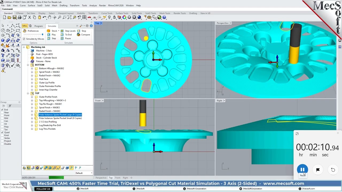
Task: Click the Rhino Options gear icon
Action: point(149,17)
